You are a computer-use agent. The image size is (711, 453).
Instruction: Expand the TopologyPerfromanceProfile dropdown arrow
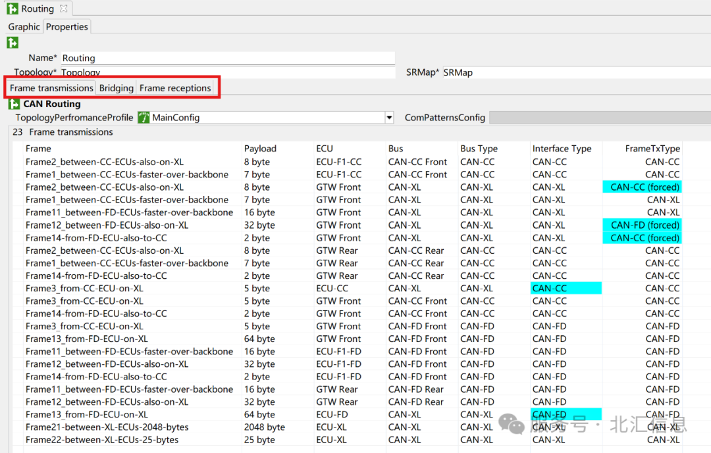pos(389,118)
